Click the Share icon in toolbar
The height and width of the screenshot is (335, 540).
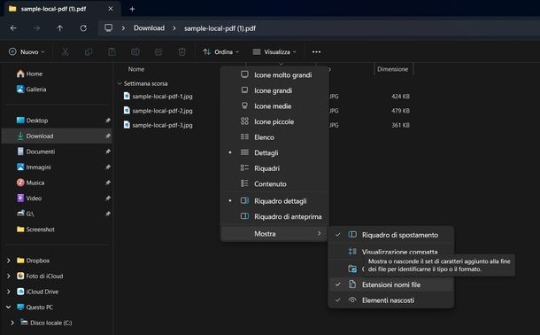click(x=158, y=52)
